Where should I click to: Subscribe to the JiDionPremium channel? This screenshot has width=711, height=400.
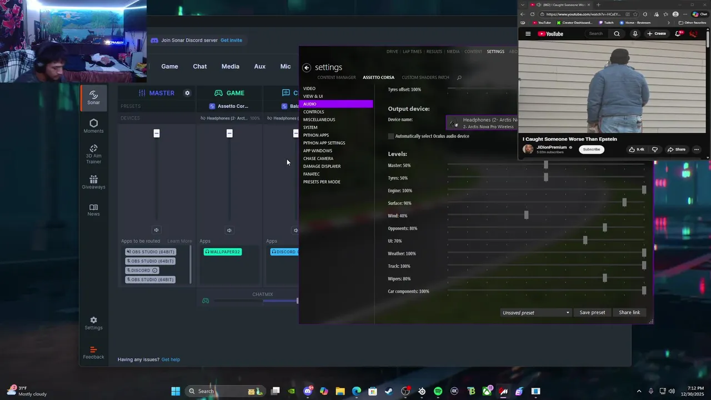(x=592, y=149)
